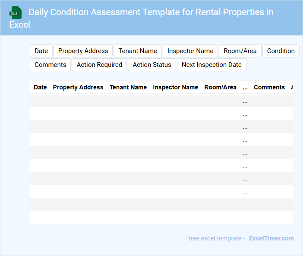
Task: Select the Tenant Name column header
Action: coord(128,87)
